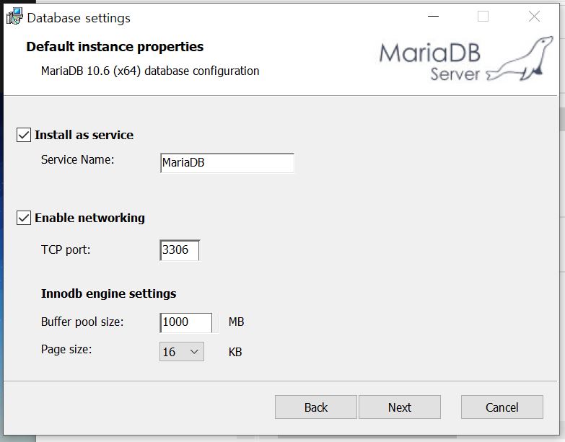The width and height of the screenshot is (565, 442).
Task: Uncheck the Install as service checkbox
Action: [x=24, y=136]
